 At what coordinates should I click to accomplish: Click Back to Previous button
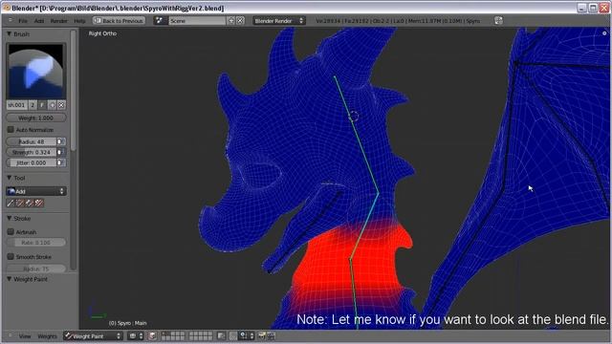(119, 21)
